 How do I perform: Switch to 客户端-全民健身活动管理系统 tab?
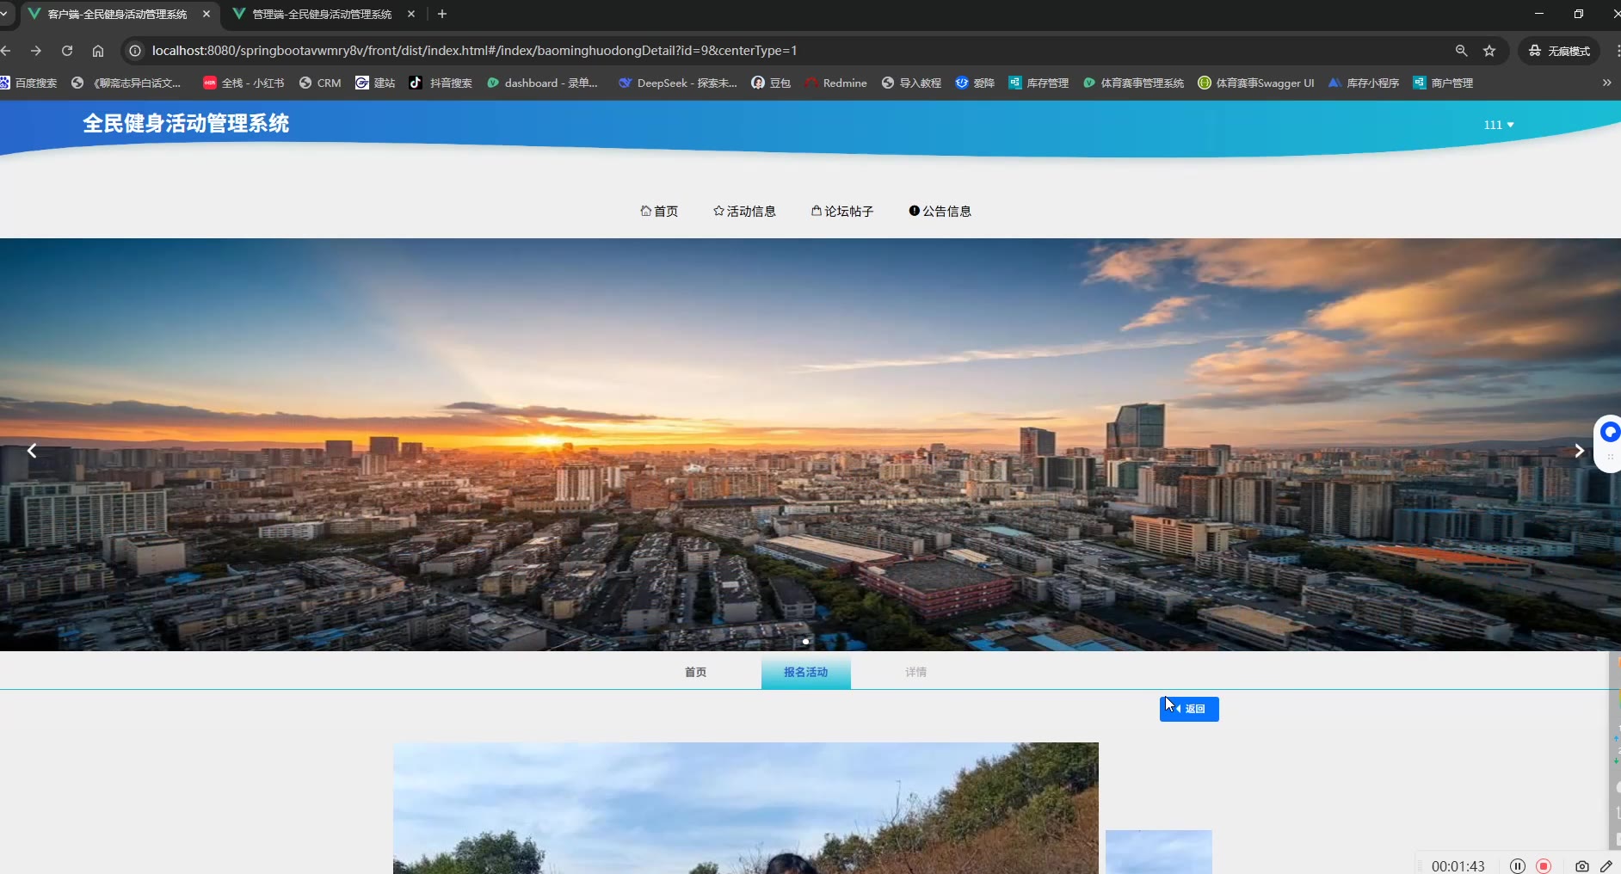coord(119,14)
